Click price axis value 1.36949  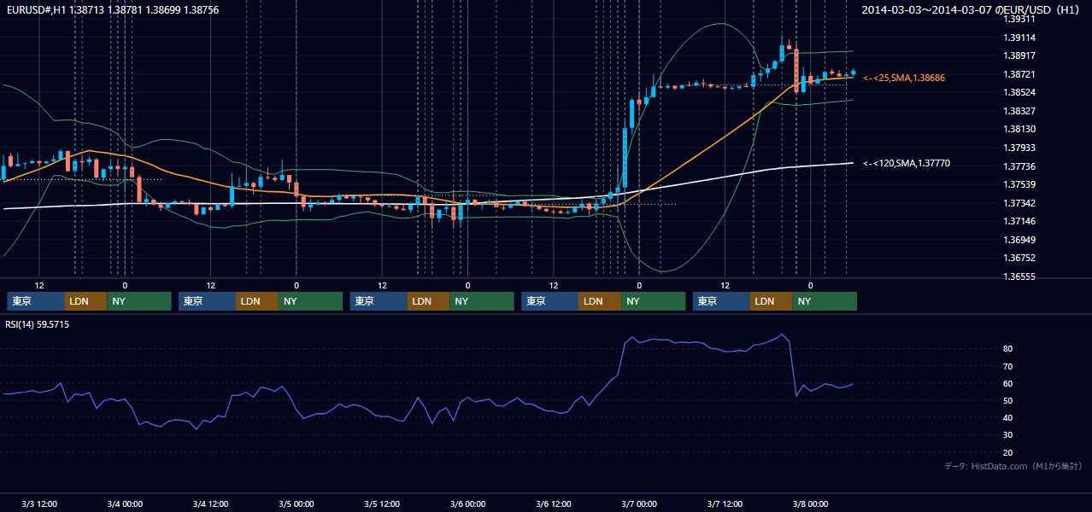(1019, 240)
